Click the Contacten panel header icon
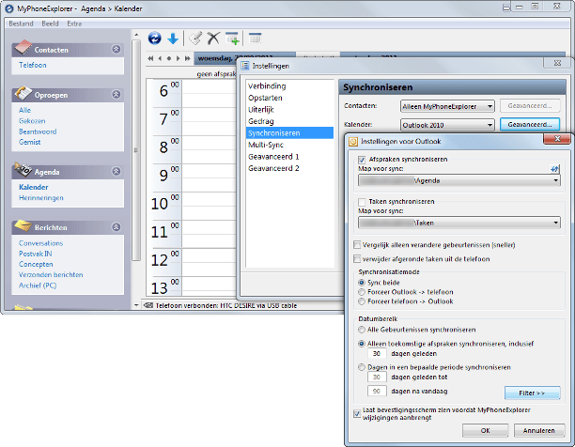Image resolution: width=575 pixels, height=447 pixels. [x=23, y=47]
